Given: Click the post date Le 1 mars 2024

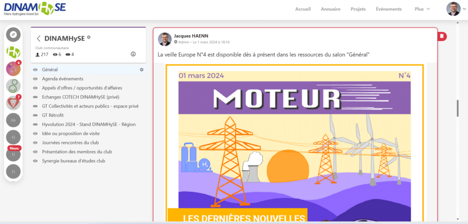Looking at the screenshot, I should (211, 42).
